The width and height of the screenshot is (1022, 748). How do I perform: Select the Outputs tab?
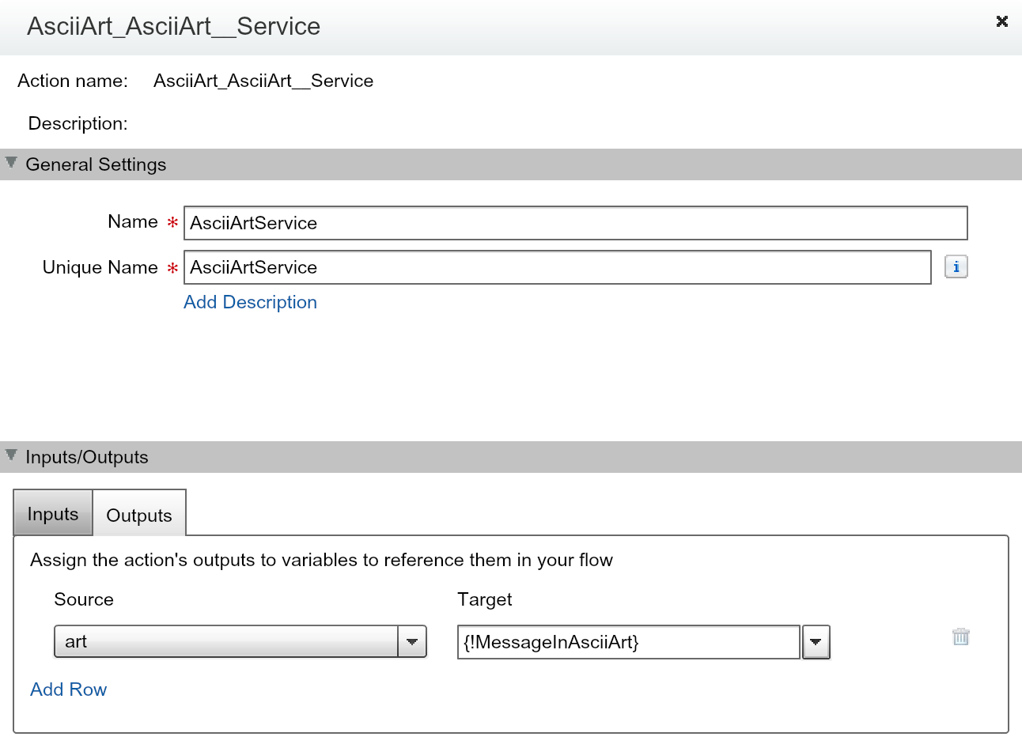coord(139,516)
